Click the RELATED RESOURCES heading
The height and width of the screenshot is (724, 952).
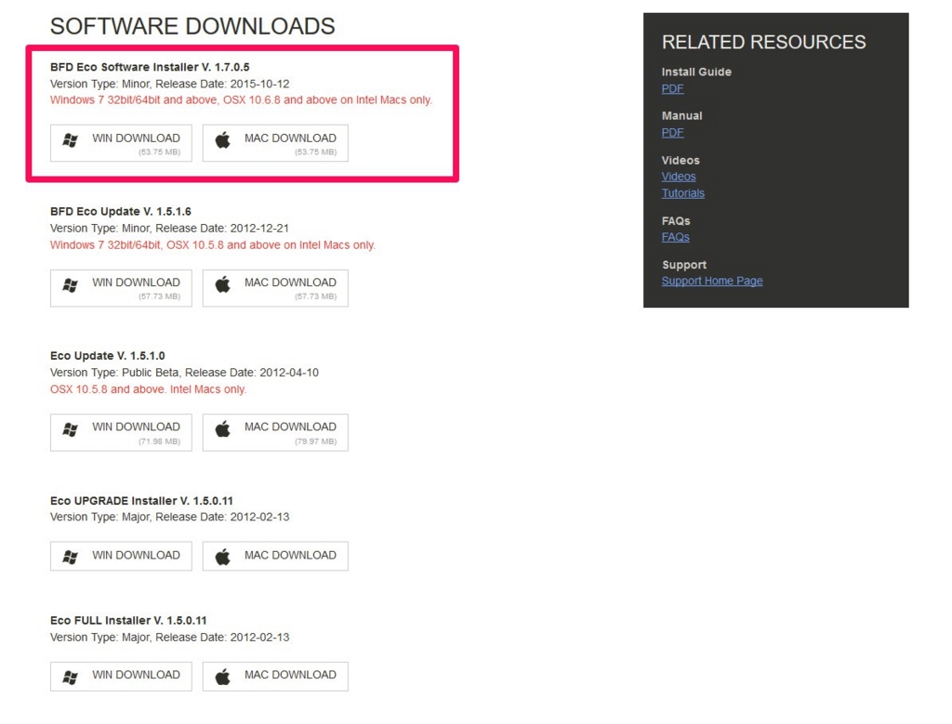764,43
